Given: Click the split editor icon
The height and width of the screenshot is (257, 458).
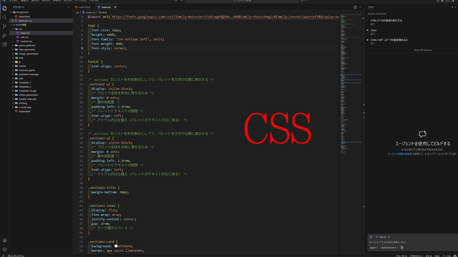Looking at the screenshot, I should [x=355, y=7].
